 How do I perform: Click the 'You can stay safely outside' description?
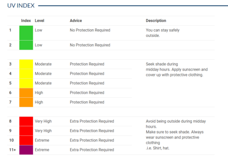pyautogui.click(x=162, y=33)
